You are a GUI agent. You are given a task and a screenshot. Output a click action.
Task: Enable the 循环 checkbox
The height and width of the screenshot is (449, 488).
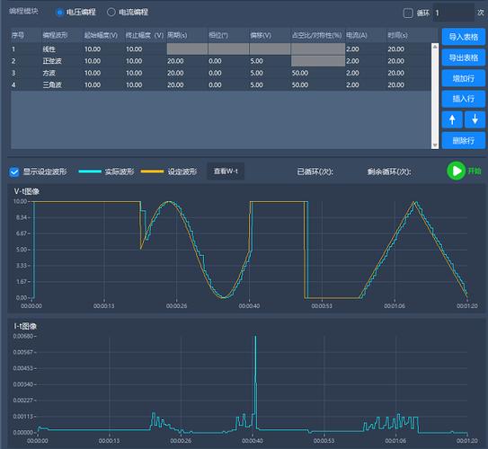[x=408, y=13]
